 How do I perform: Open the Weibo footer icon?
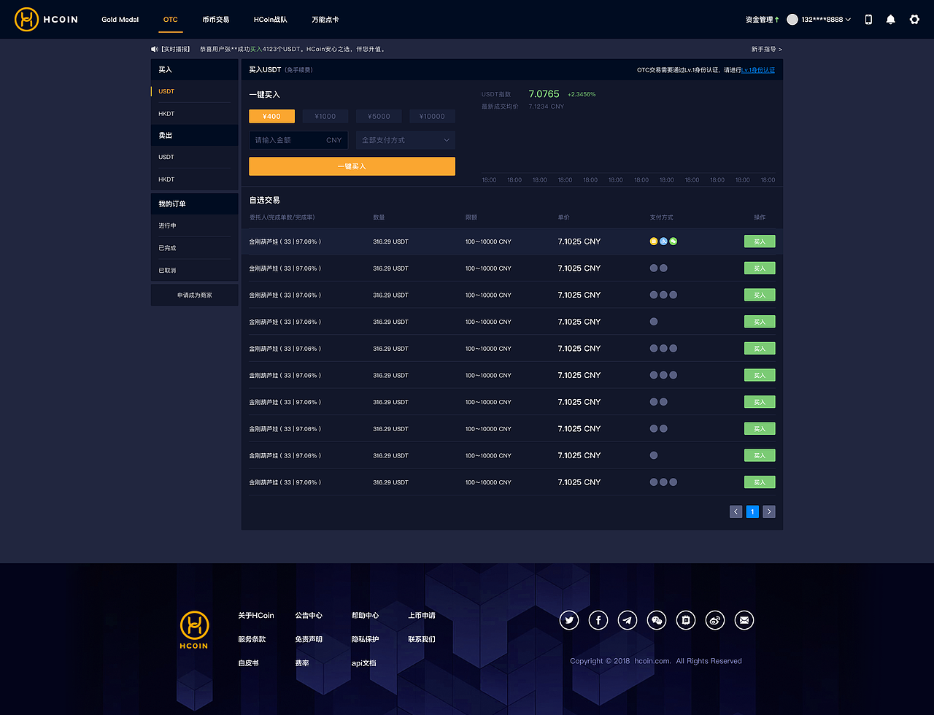tap(715, 620)
